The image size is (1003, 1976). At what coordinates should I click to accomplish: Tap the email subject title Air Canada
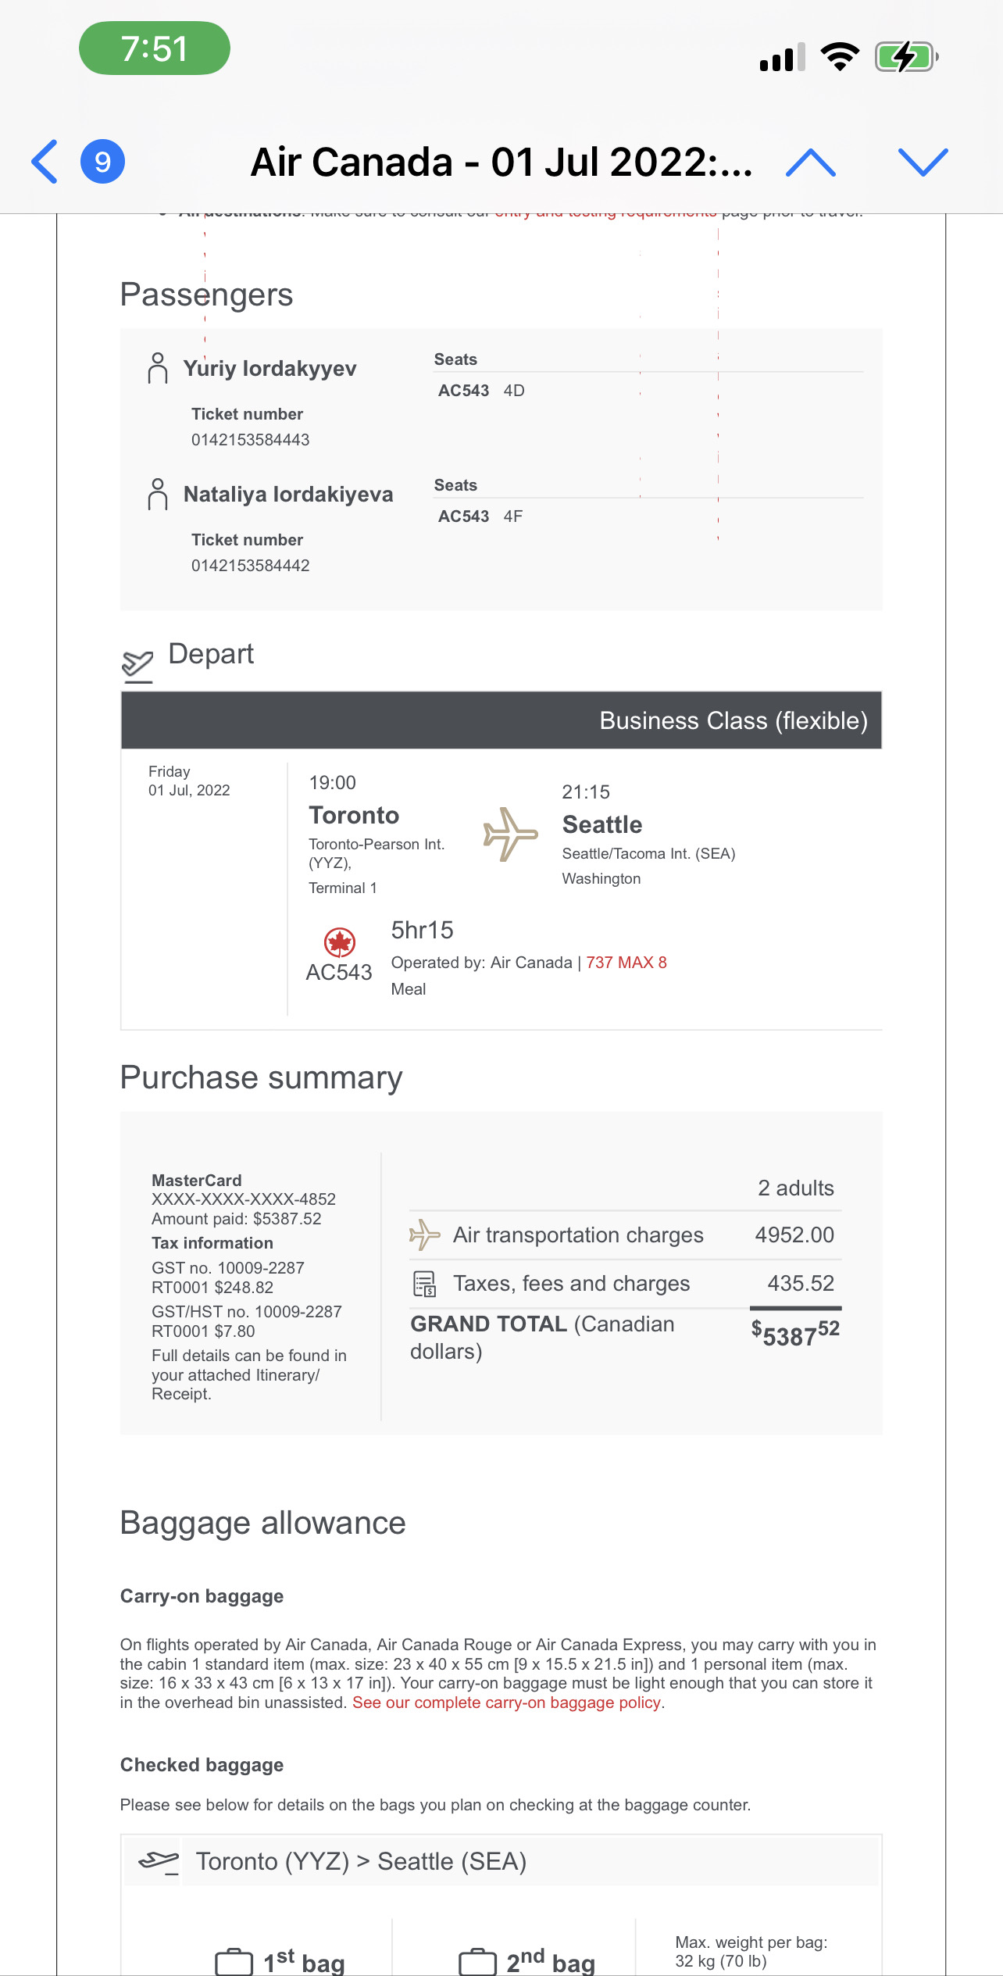point(501,162)
